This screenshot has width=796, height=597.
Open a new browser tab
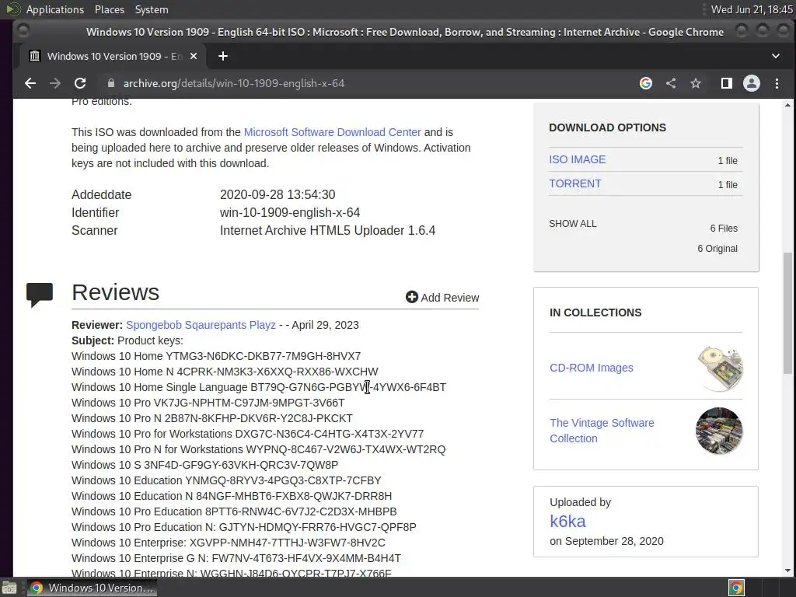click(223, 56)
